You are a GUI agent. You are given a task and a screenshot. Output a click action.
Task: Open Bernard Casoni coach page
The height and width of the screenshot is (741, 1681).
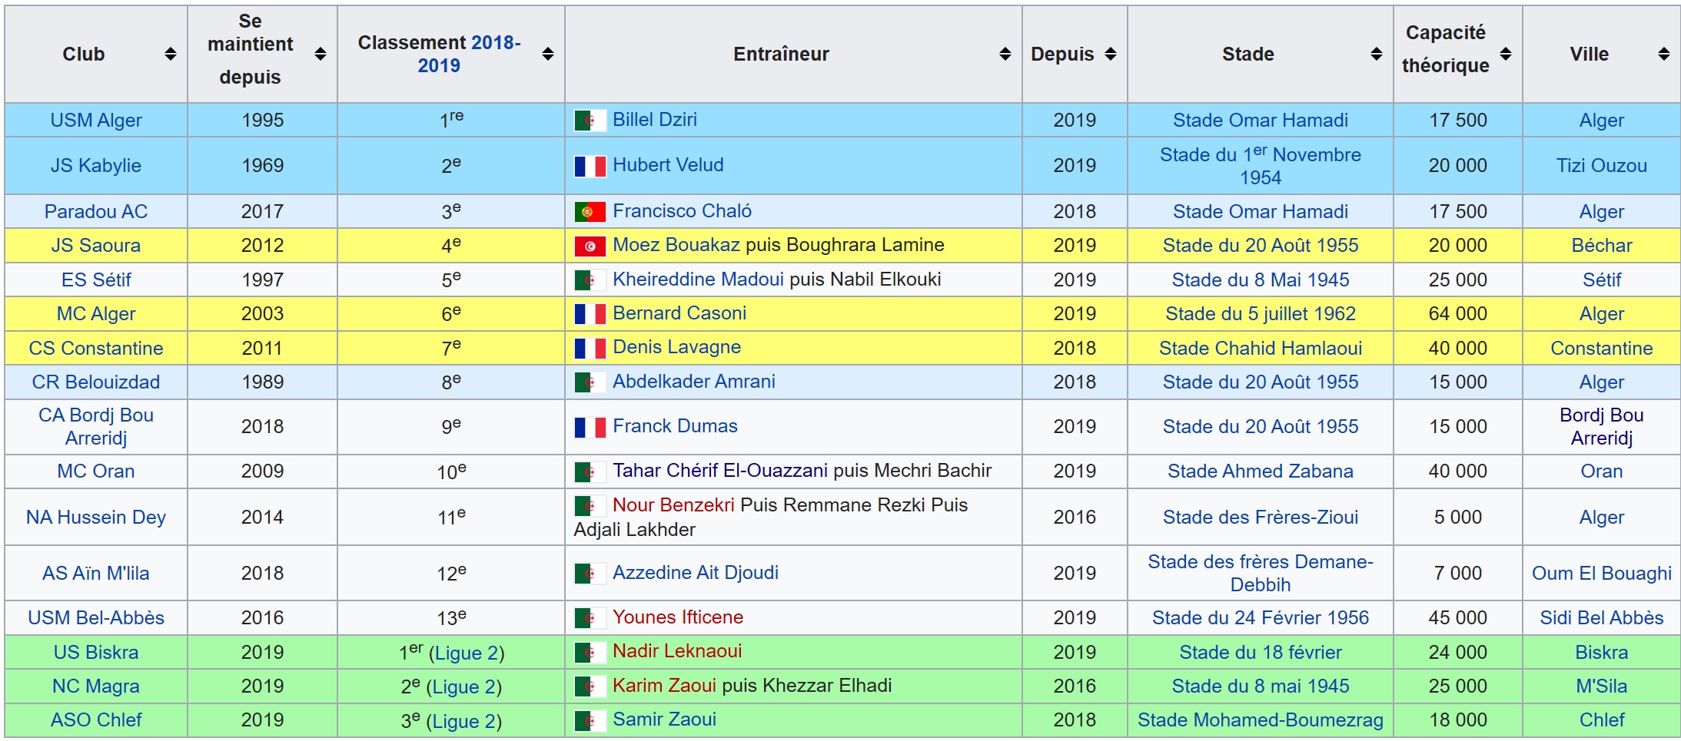click(679, 313)
